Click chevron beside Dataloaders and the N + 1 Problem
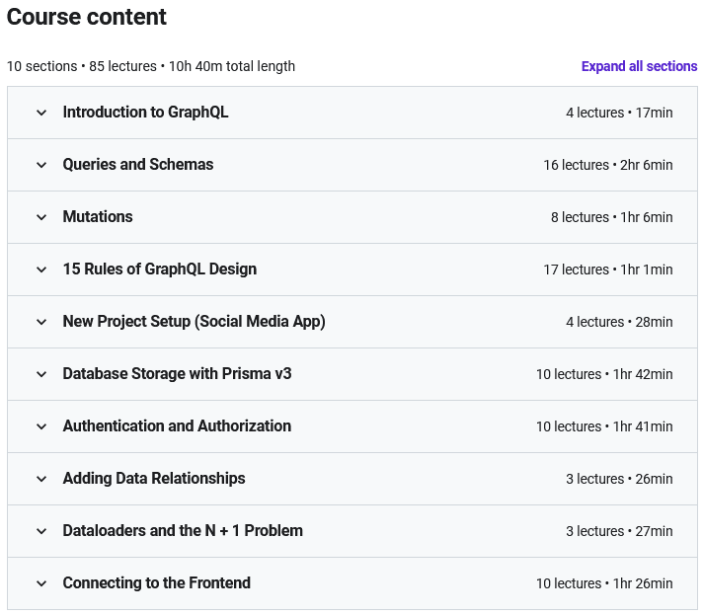The height and width of the screenshot is (616, 703). pos(41,531)
